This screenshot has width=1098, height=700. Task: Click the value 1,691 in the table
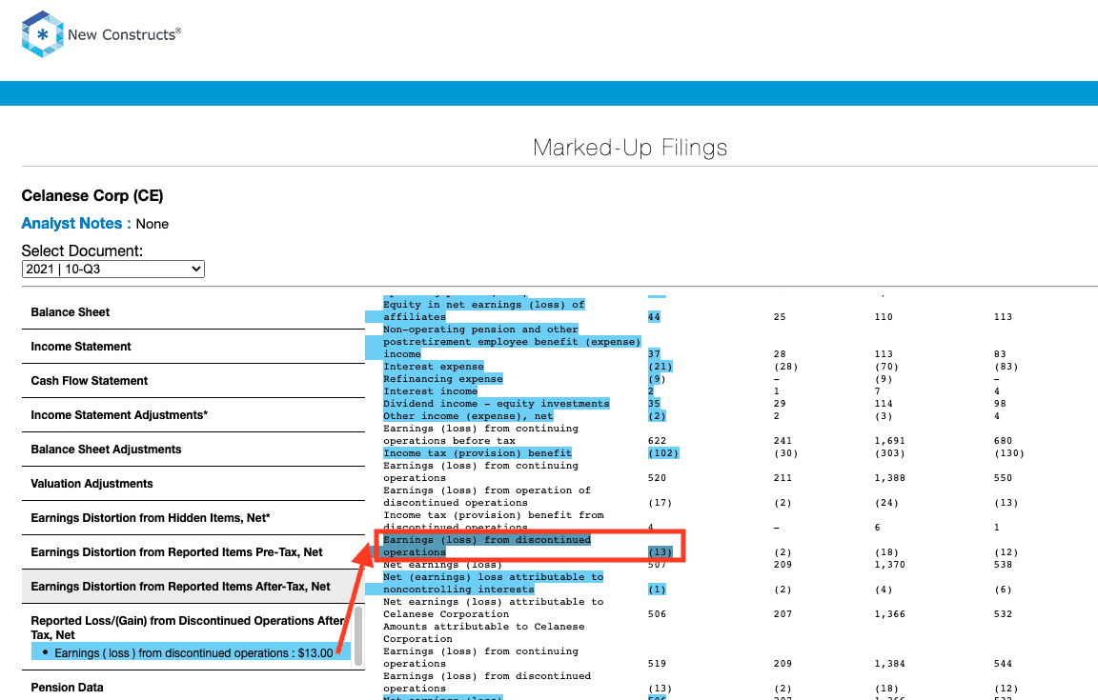point(889,441)
